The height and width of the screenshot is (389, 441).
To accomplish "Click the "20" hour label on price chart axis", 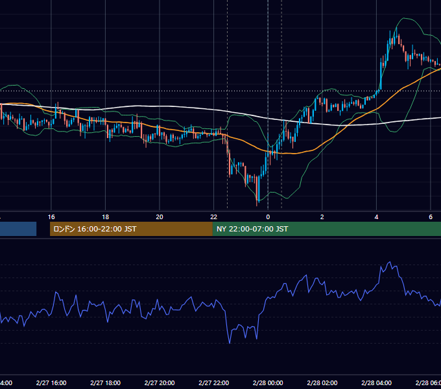I will pos(160,217).
